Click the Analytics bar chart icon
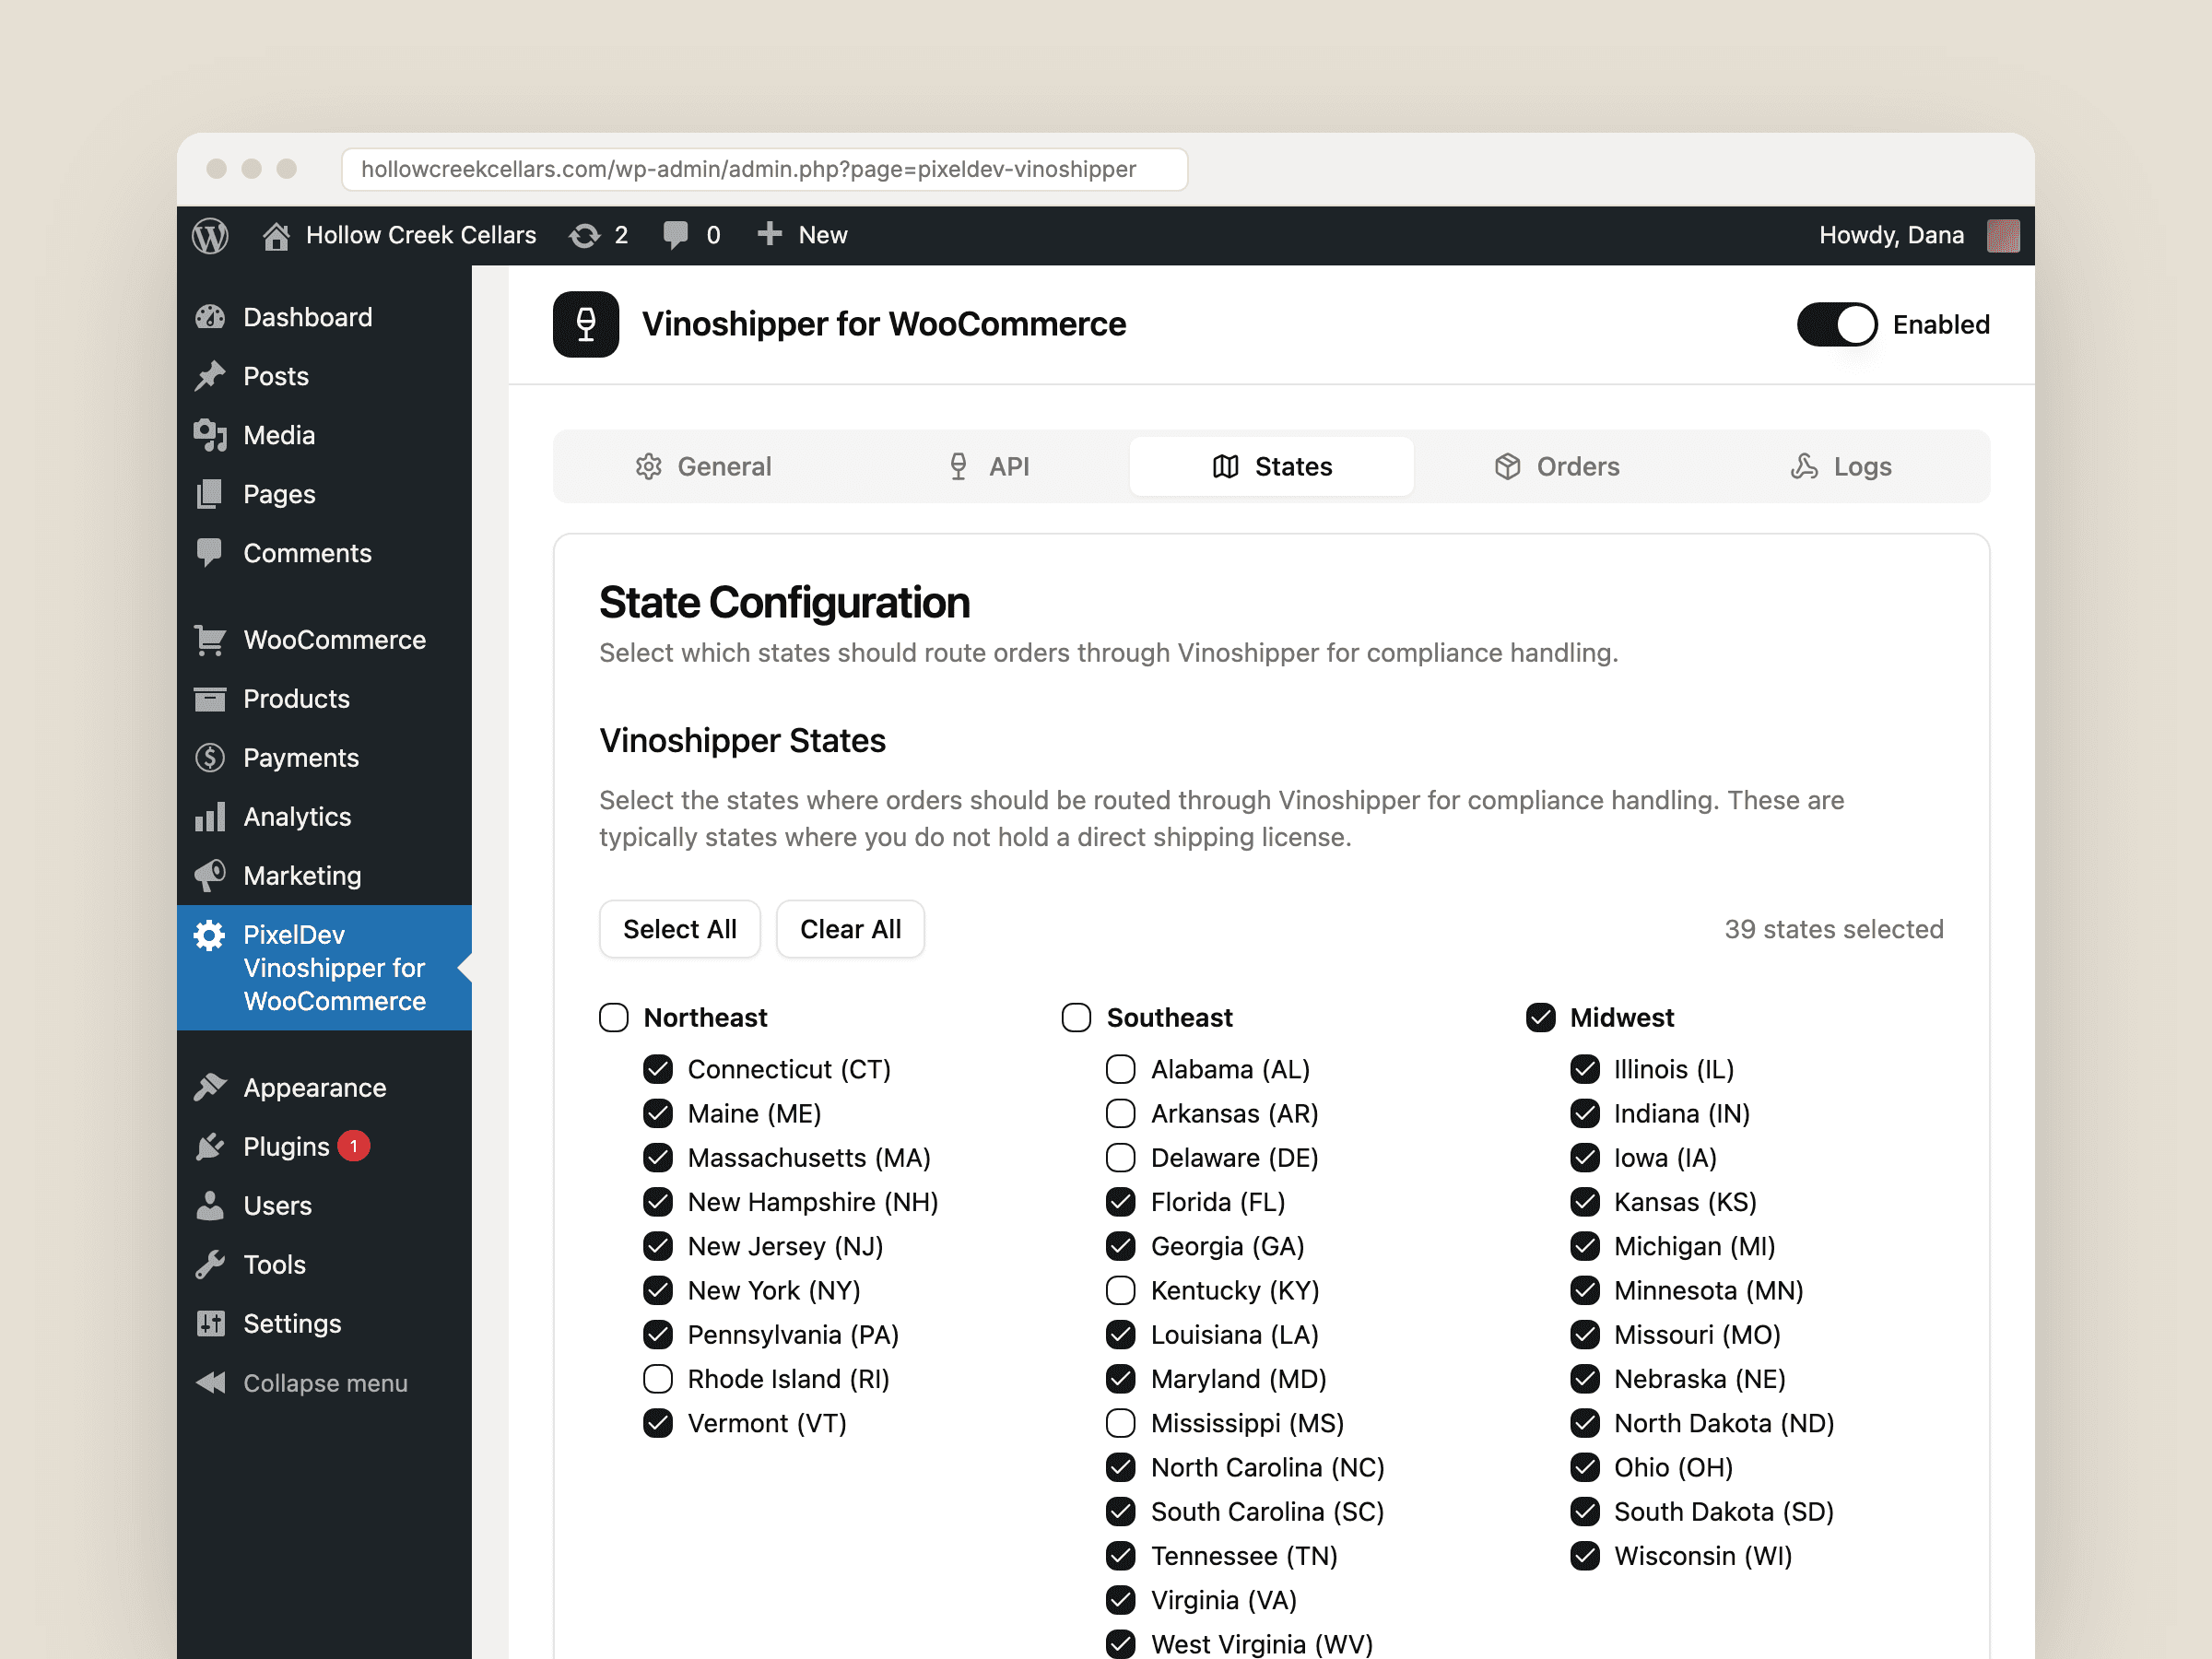2212x1659 pixels. coord(210,817)
